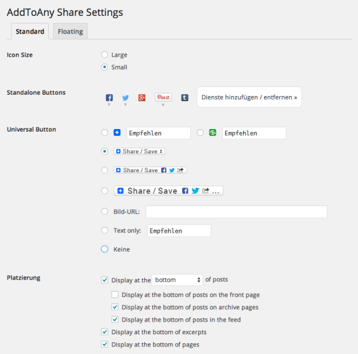The image size is (358, 354).
Task: Click the Facebook standalone button icon
Action: (109, 98)
